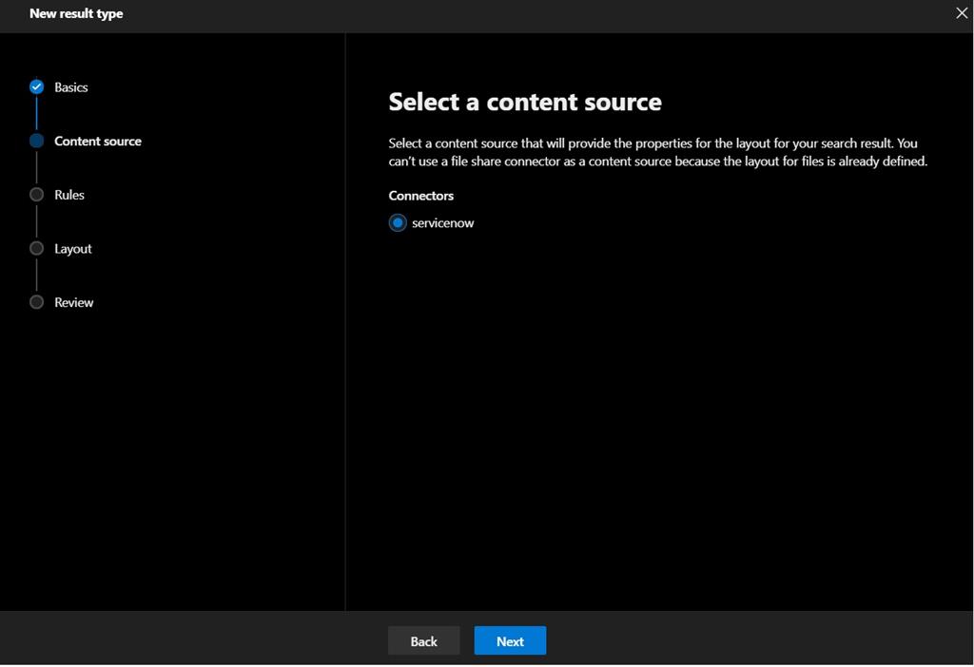
Task: Click the Rules step circle indicator
Action: 36,195
